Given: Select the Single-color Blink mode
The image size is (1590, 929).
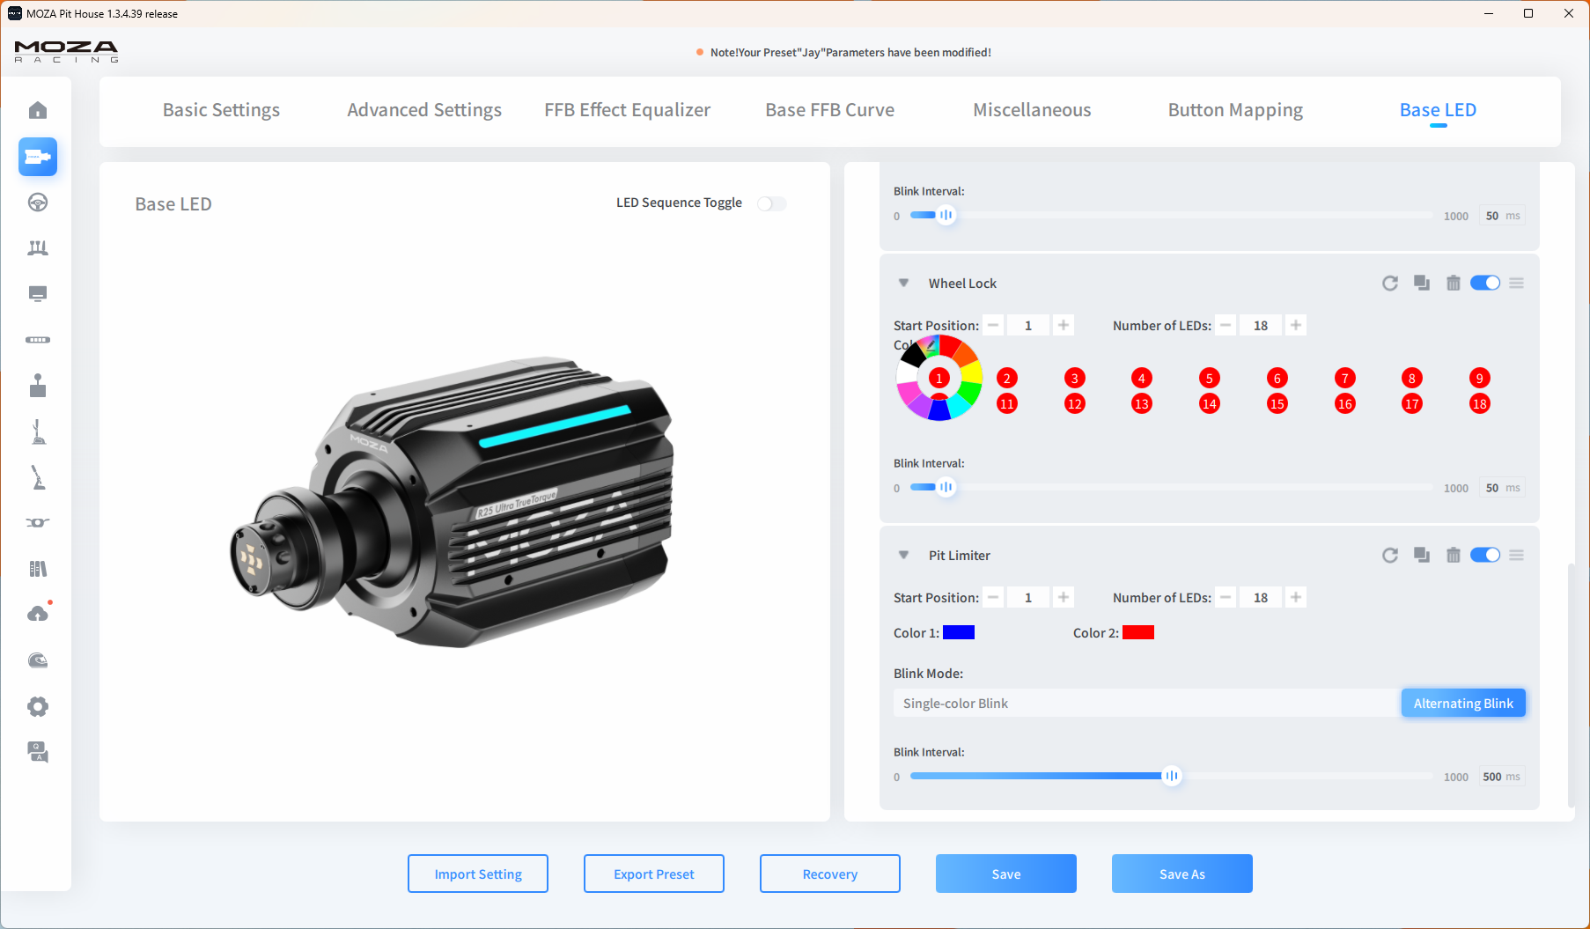Looking at the screenshot, I should point(1145,704).
